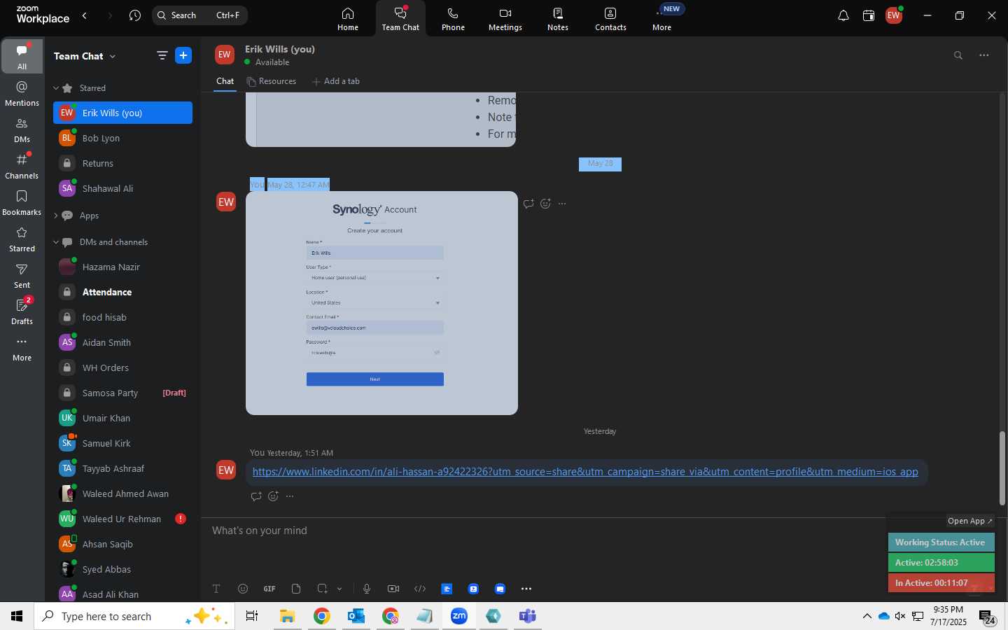
Task: Select the Chat tab
Action: [x=225, y=81]
